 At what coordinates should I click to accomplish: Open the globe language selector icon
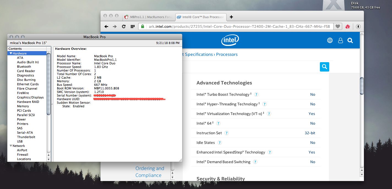coord(330,40)
